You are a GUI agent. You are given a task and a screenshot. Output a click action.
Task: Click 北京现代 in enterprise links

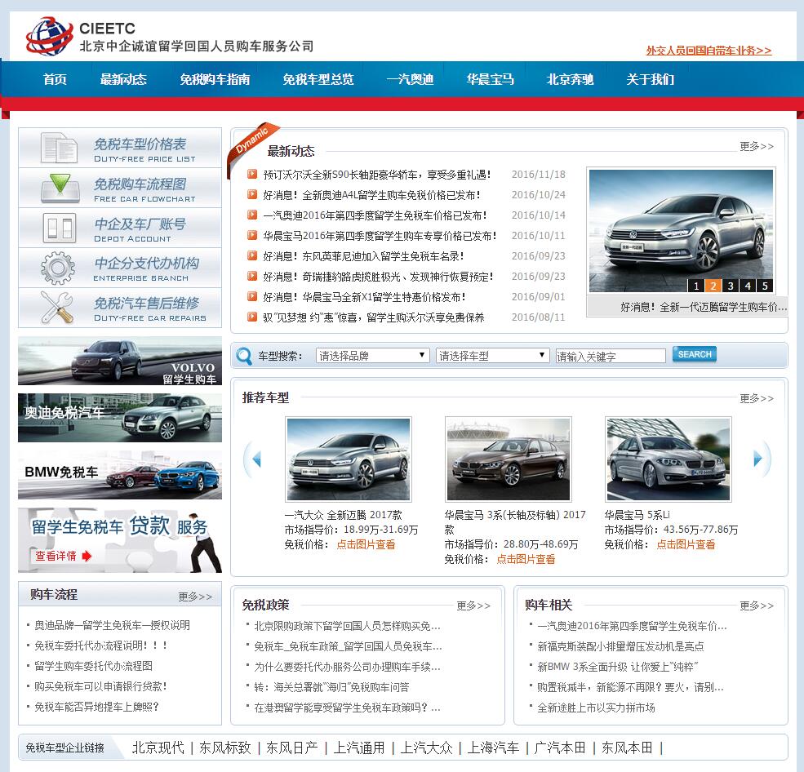click(158, 748)
